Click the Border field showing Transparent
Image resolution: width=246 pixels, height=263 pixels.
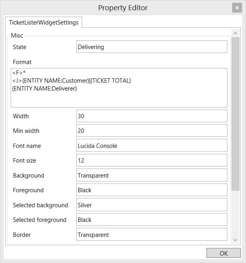[151, 235]
